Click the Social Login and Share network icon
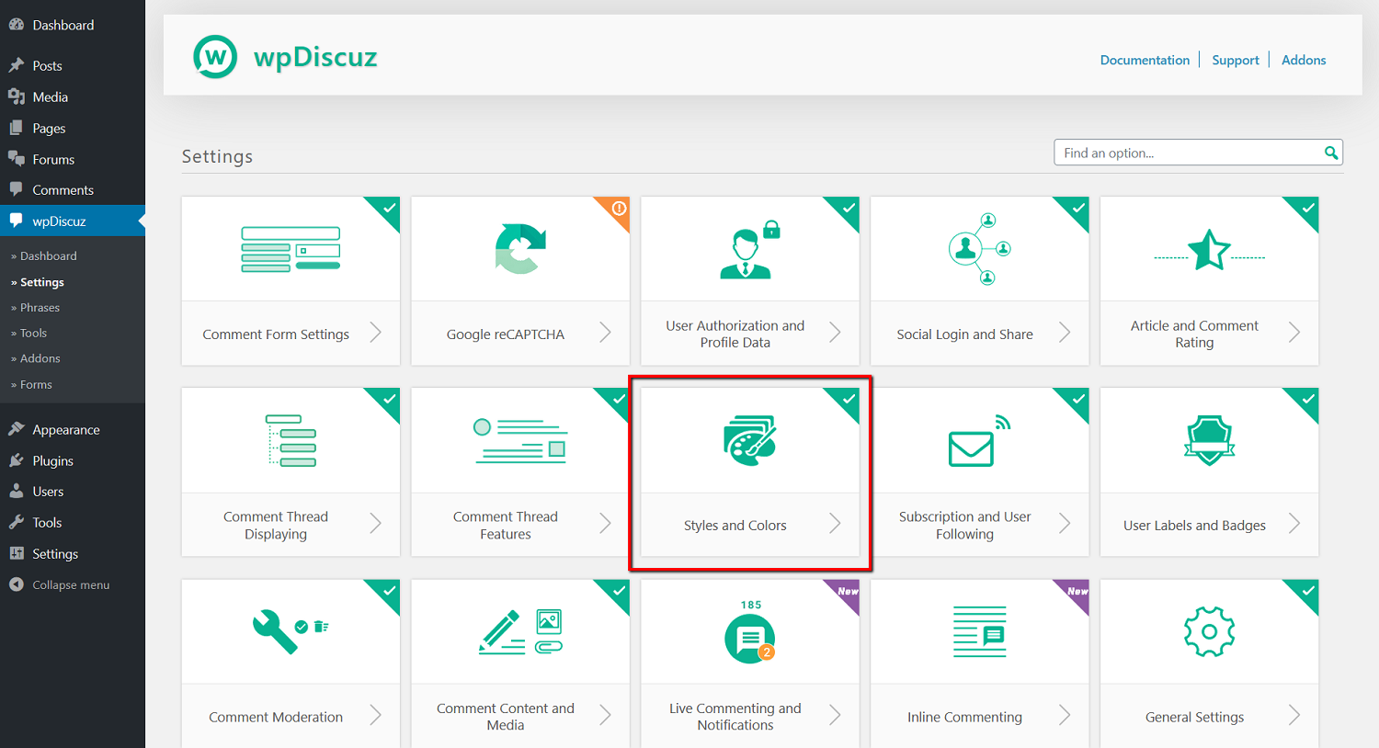The image size is (1379, 748). pos(980,249)
